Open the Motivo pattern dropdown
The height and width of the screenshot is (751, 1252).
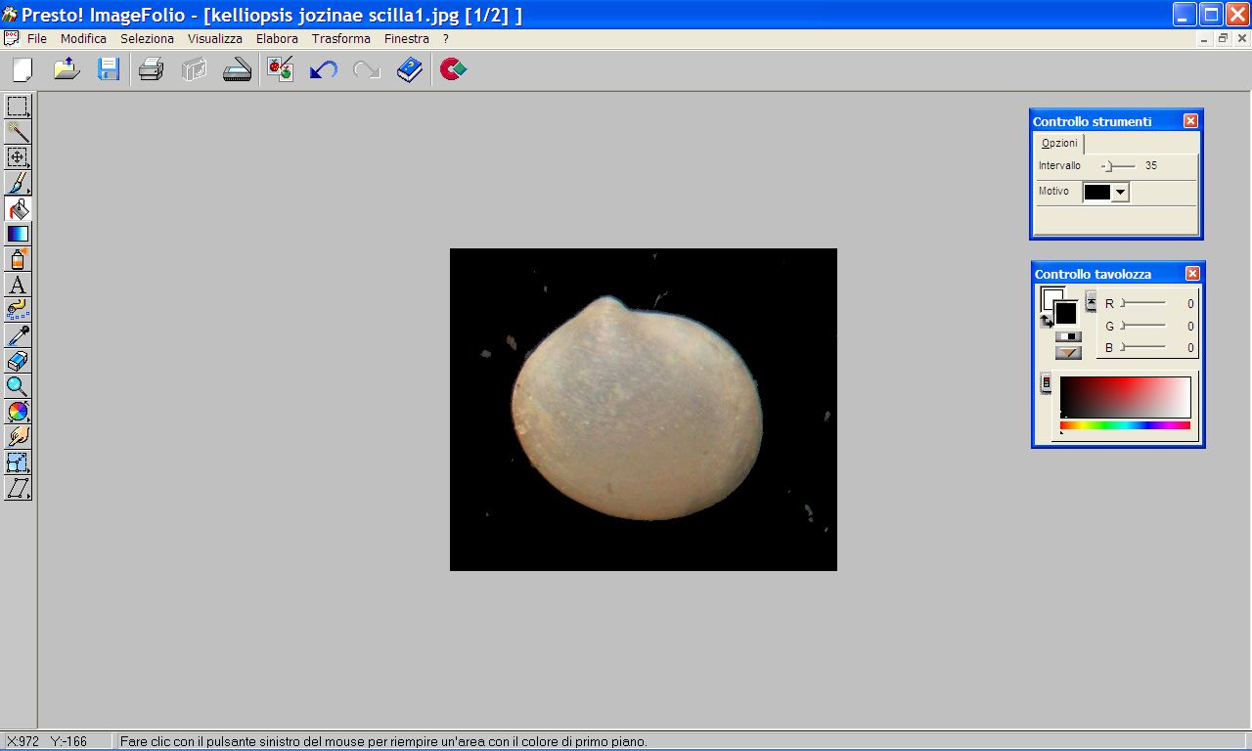[1121, 193]
